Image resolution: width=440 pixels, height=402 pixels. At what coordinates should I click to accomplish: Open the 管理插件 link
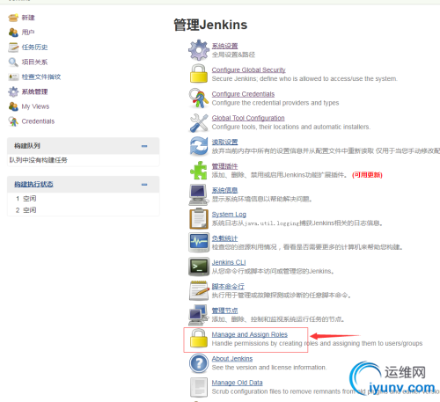tap(224, 166)
